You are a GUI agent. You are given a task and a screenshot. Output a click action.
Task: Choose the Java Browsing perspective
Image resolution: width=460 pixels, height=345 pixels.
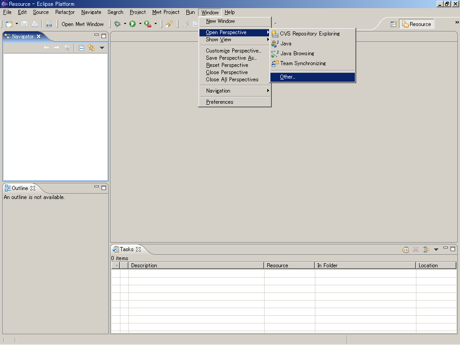[313, 54]
